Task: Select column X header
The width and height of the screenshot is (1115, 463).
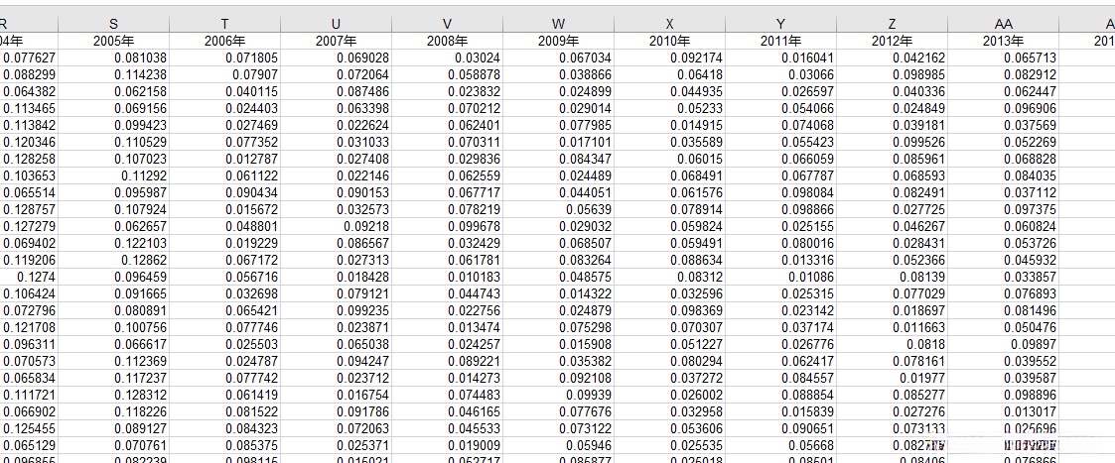Action: (x=670, y=24)
